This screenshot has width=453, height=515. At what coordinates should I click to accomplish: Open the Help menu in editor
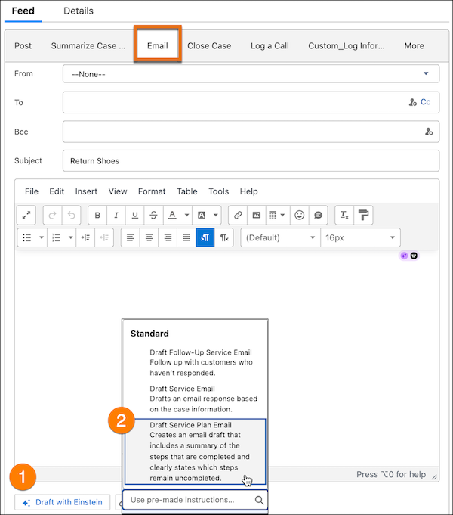click(248, 191)
